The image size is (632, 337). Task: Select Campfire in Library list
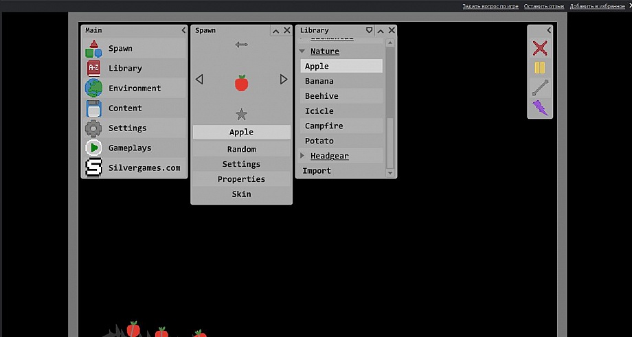click(341, 126)
